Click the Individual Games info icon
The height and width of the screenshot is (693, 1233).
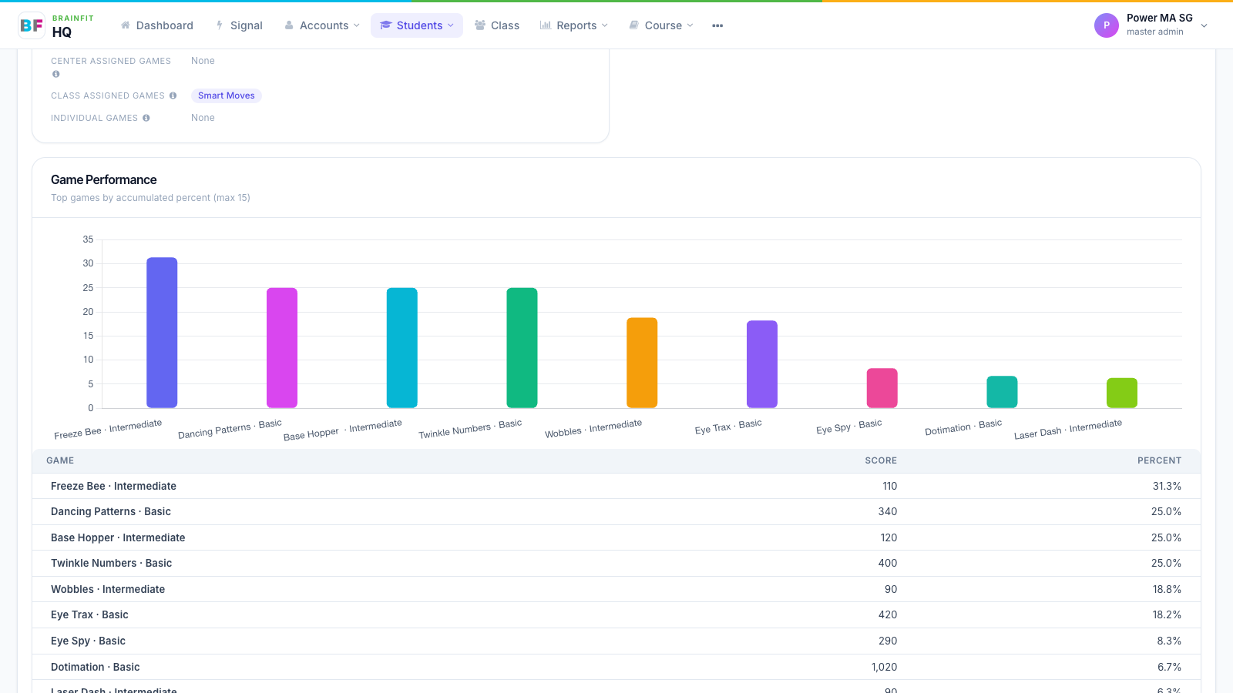(x=146, y=118)
